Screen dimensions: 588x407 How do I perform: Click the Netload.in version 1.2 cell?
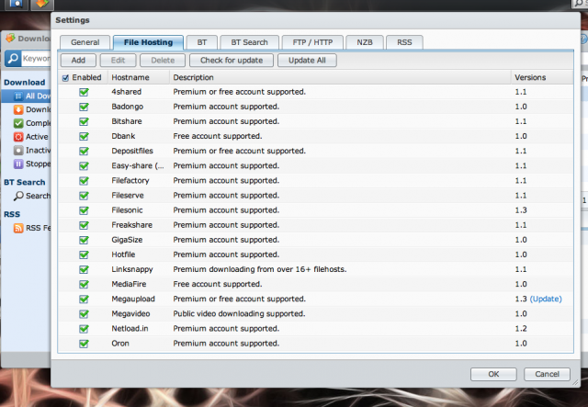(521, 329)
